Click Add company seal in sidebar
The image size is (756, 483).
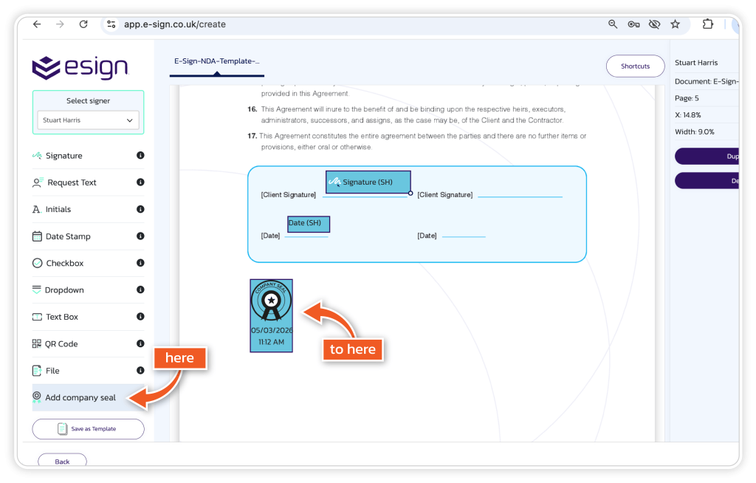pos(80,397)
